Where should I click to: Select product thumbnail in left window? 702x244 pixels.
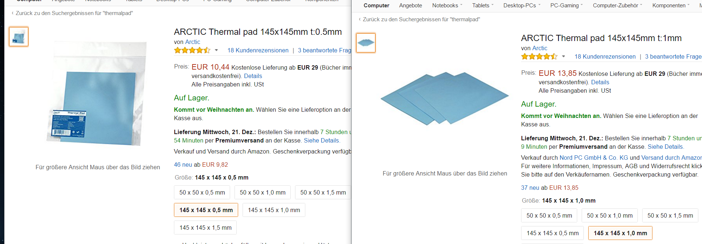19,37
